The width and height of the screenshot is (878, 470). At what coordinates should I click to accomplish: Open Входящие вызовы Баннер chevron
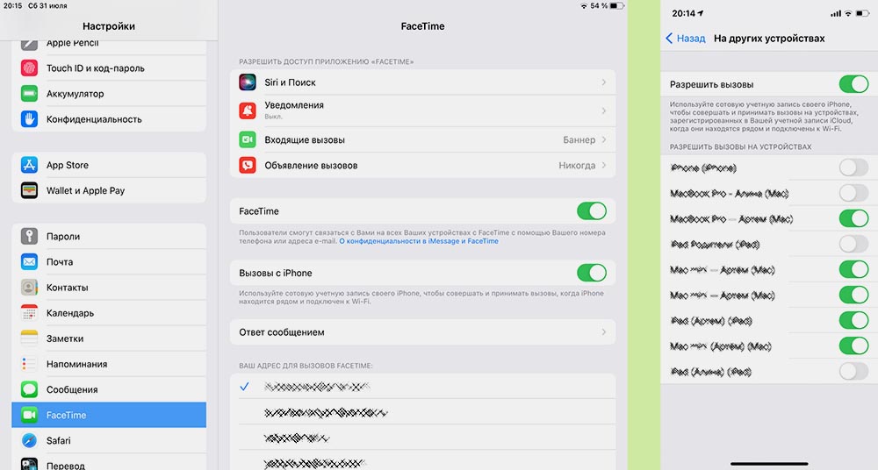(604, 139)
